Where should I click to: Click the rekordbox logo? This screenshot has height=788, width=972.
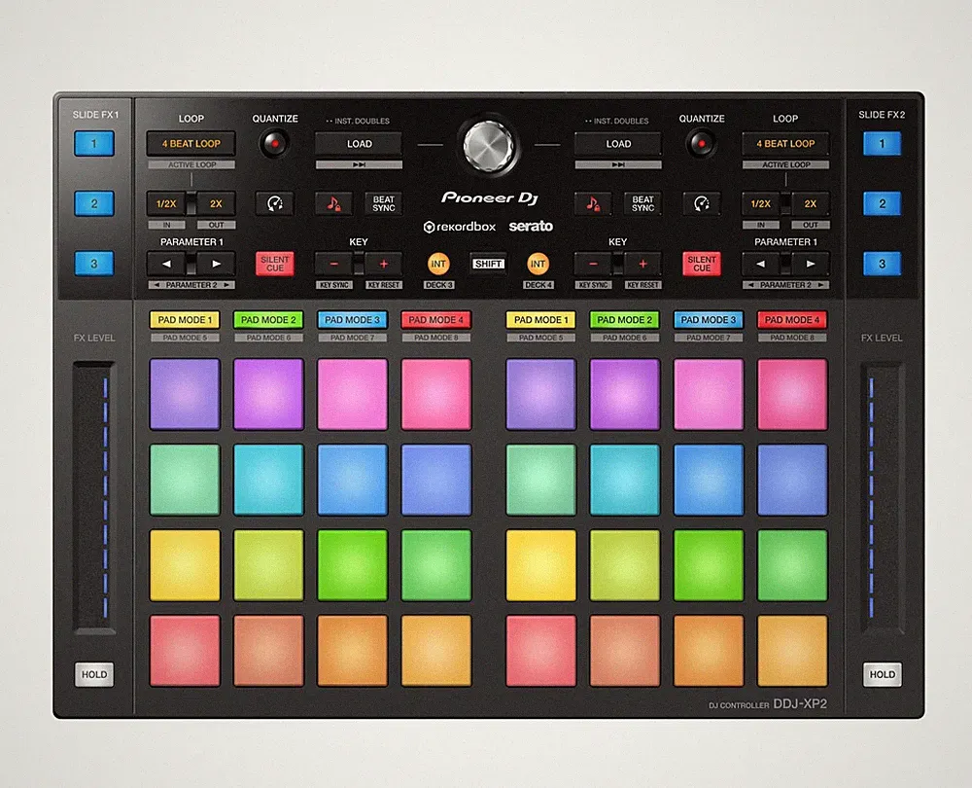[x=460, y=227]
